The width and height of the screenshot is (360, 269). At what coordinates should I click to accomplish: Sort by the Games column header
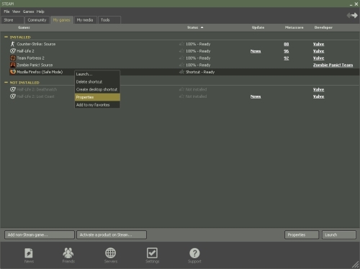[24, 27]
